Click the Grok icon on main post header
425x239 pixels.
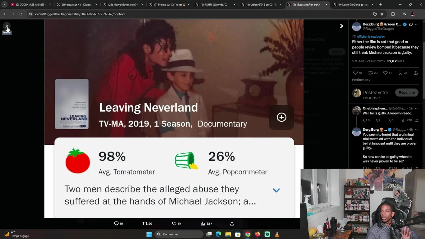pos(411,24)
